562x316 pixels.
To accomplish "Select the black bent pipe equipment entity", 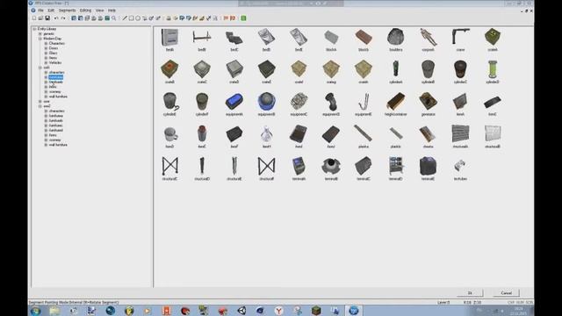I will pyautogui.click(x=331, y=102).
